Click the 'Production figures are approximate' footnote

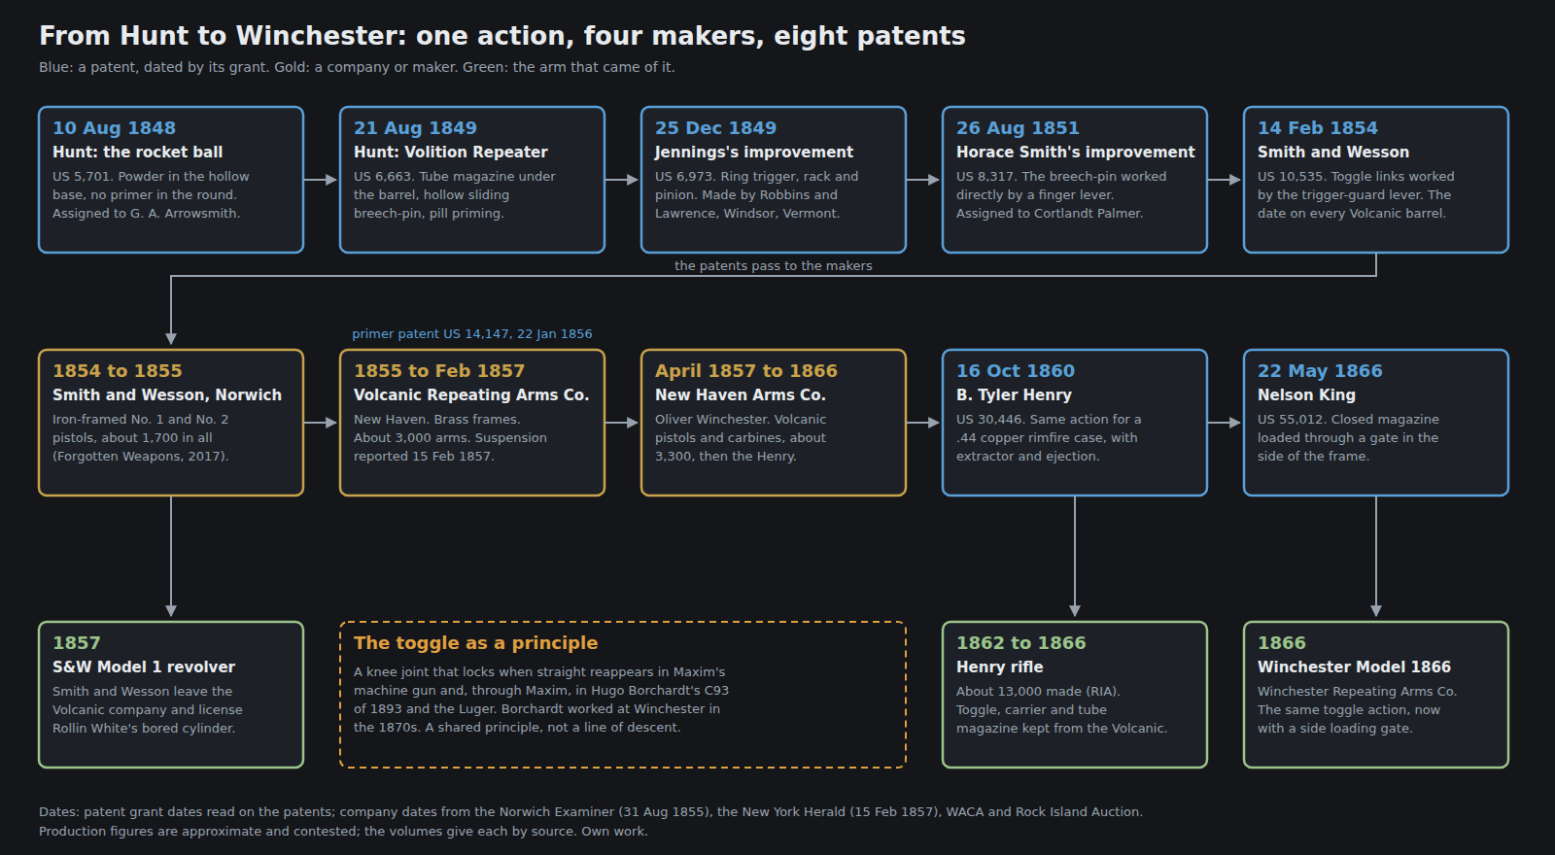343,832
